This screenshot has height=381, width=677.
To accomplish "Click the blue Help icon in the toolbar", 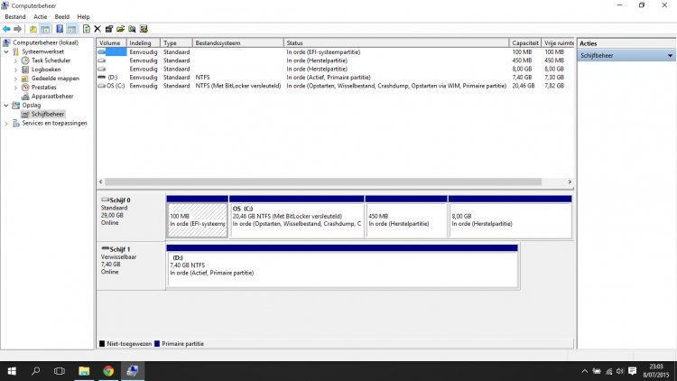I will pos(59,29).
